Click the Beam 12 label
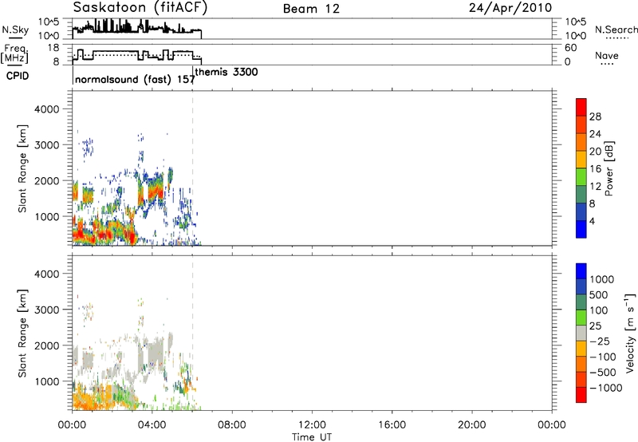Screen dimensions: 638x442 (311, 9)
